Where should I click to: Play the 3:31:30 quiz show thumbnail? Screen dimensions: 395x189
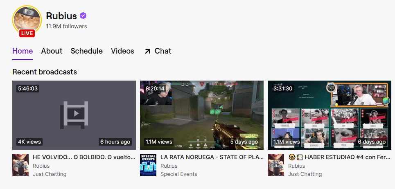(x=330, y=115)
